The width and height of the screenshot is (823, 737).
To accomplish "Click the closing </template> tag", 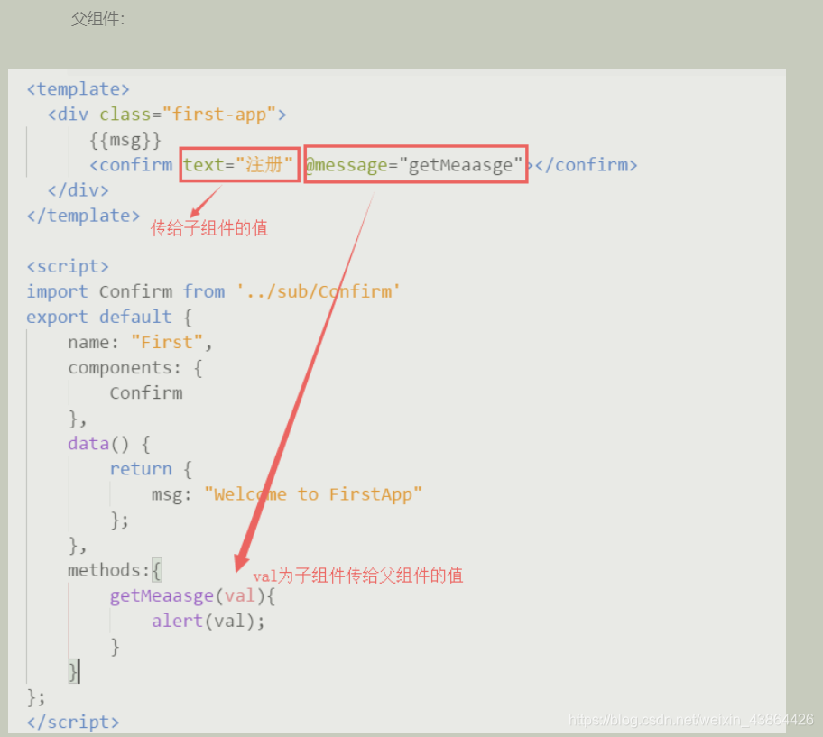I will (x=83, y=216).
